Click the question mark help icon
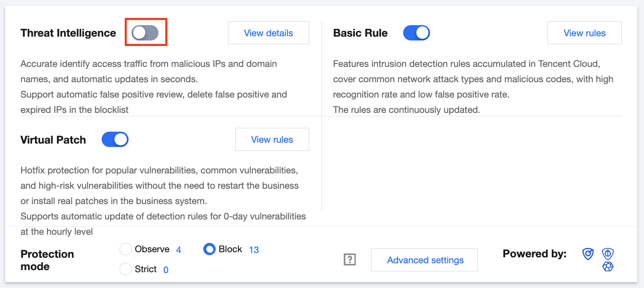 click(350, 259)
